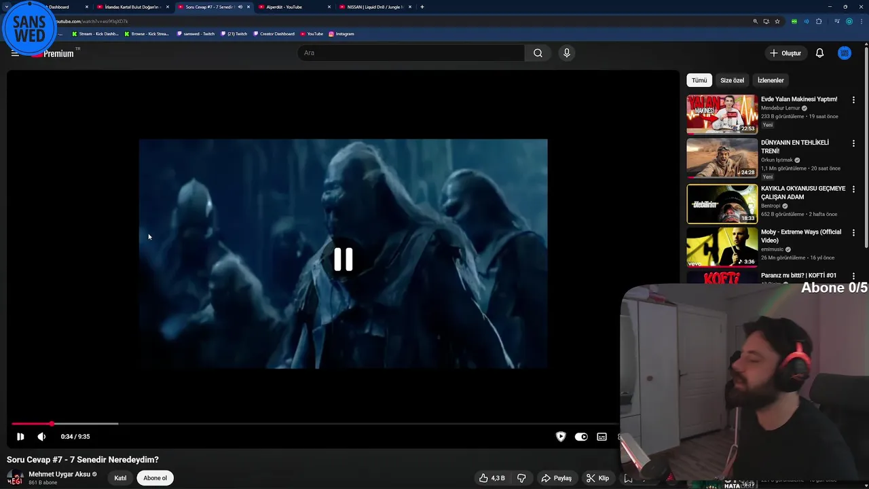Open sanswed - Twitch bookmark
Viewport: 869px width, 489px height.
tap(196, 34)
